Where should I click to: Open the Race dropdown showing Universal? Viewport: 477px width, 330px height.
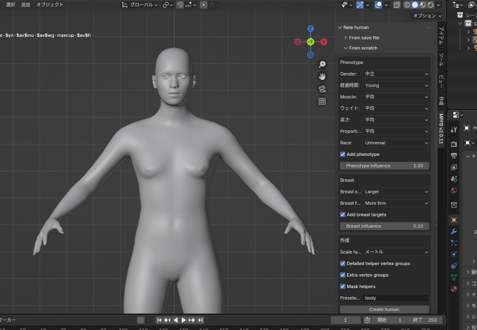396,143
